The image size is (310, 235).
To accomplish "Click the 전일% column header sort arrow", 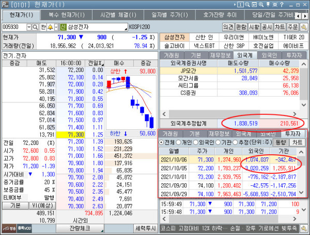I will click(x=103, y=64).
